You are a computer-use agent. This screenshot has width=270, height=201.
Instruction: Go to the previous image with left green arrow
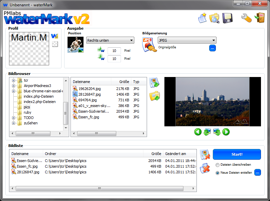(198, 132)
